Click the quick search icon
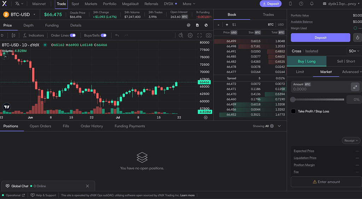The image size is (362, 199). point(181,35)
